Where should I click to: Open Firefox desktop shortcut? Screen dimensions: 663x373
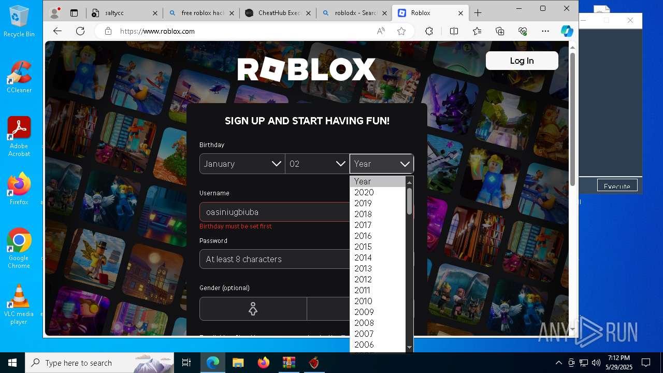click(19, 189)
